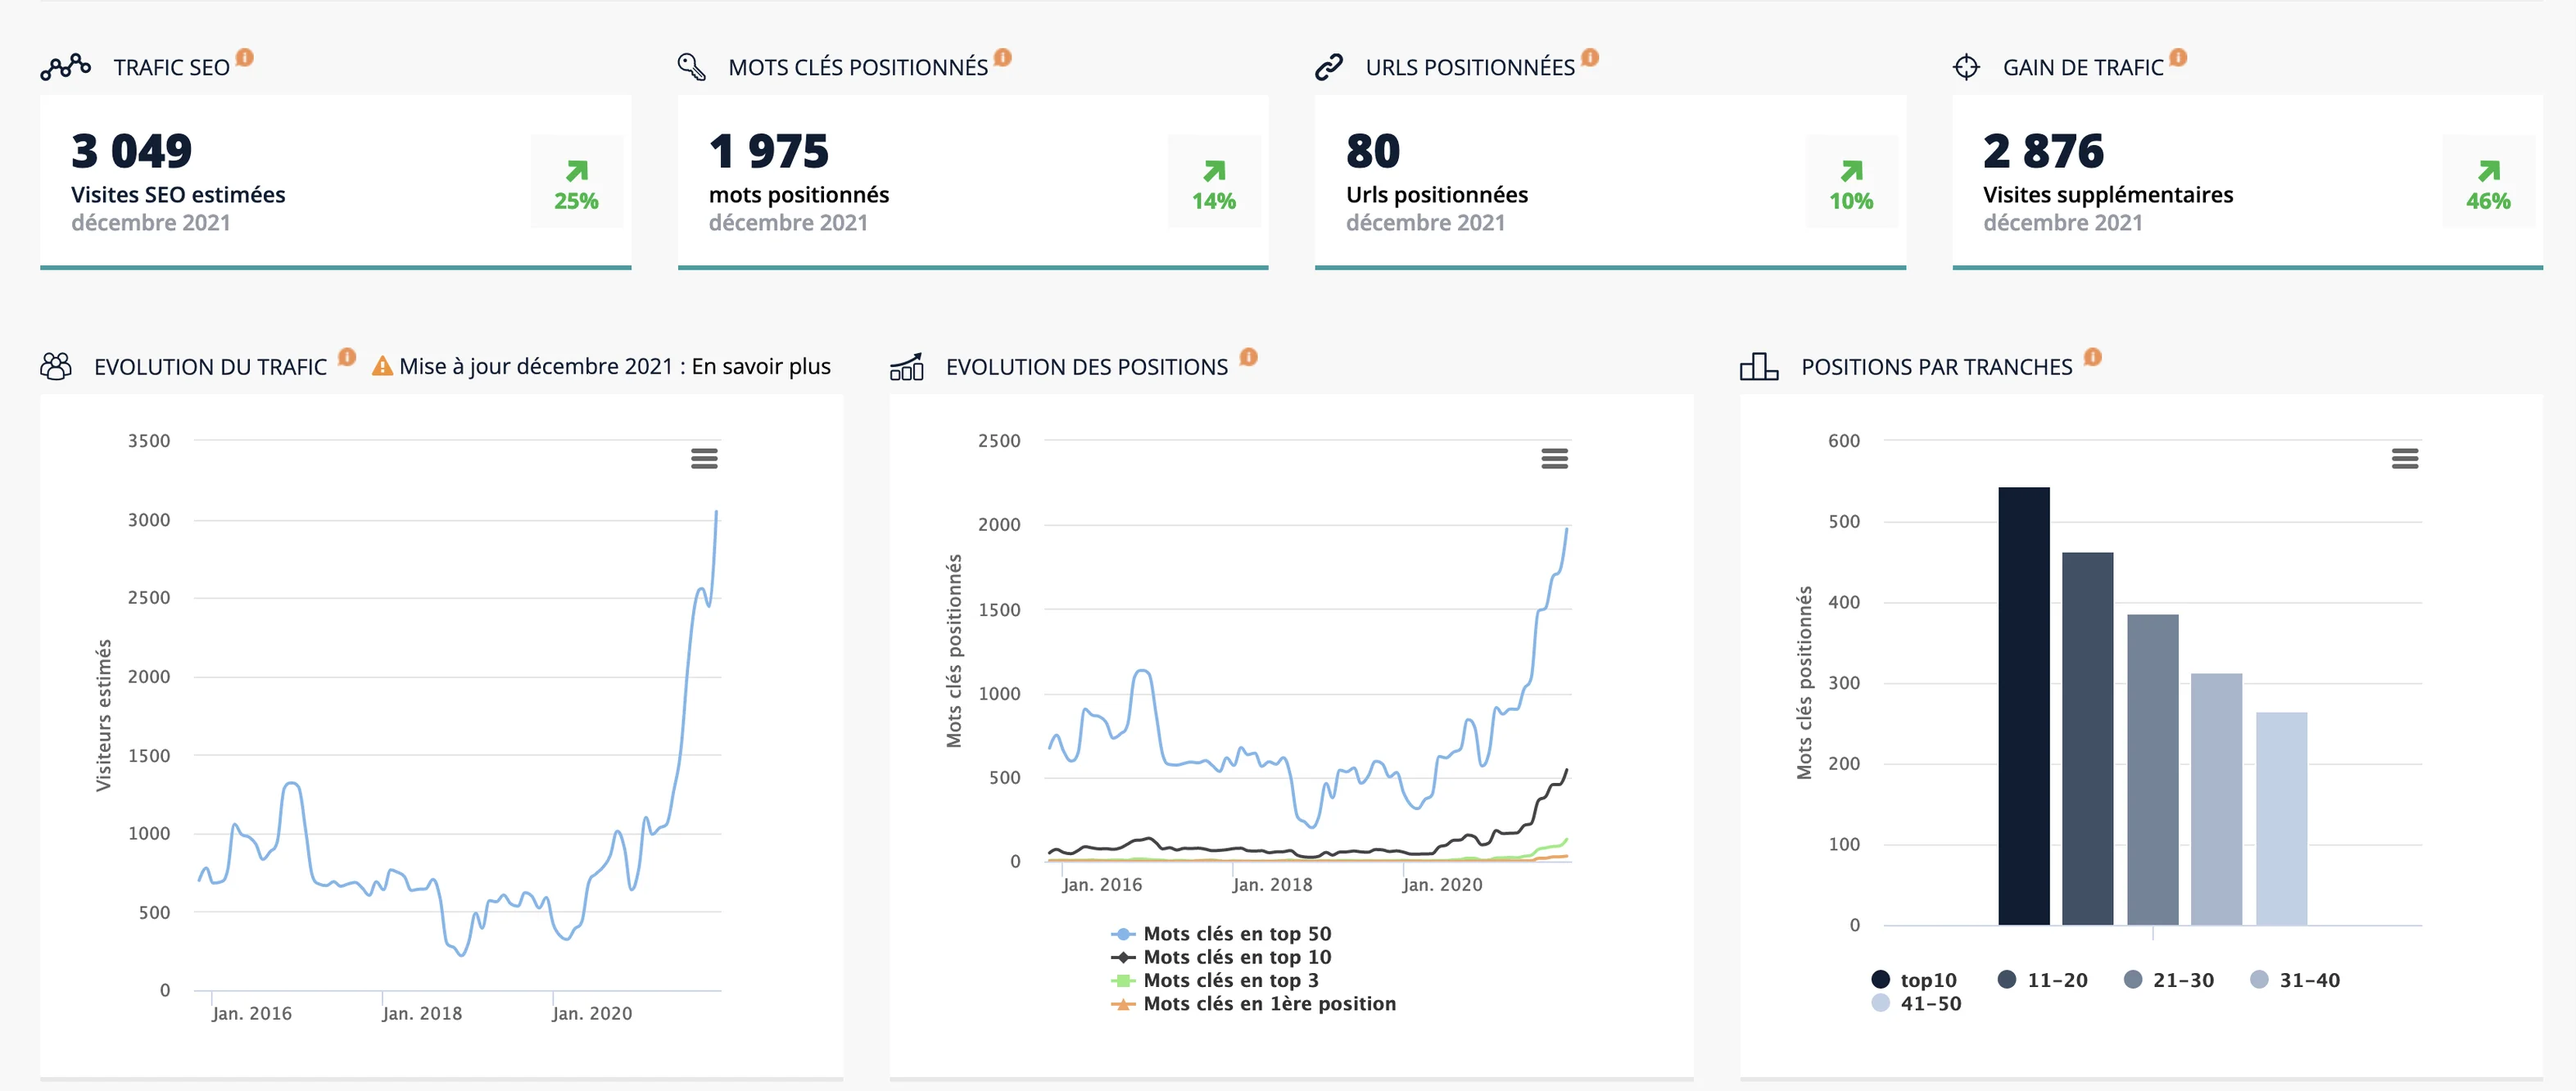2576x1091 pixels.
Task: Click the info icon beside GAIN DE TRAFIC
Action: [2177, 57]
